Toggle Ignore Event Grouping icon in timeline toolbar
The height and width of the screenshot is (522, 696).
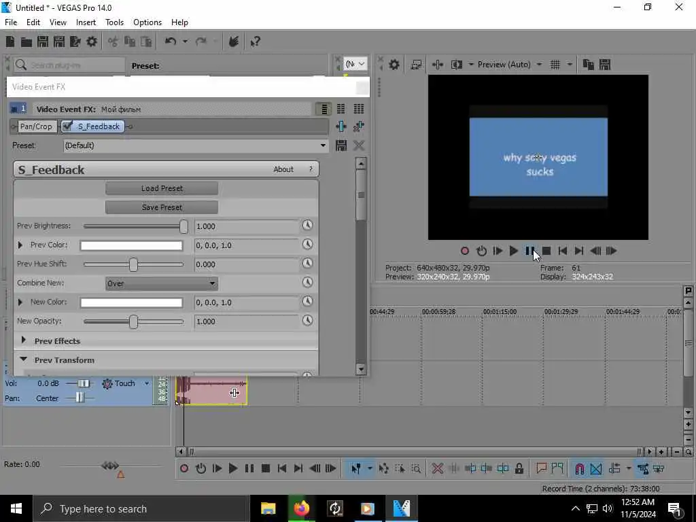(659, 469)
